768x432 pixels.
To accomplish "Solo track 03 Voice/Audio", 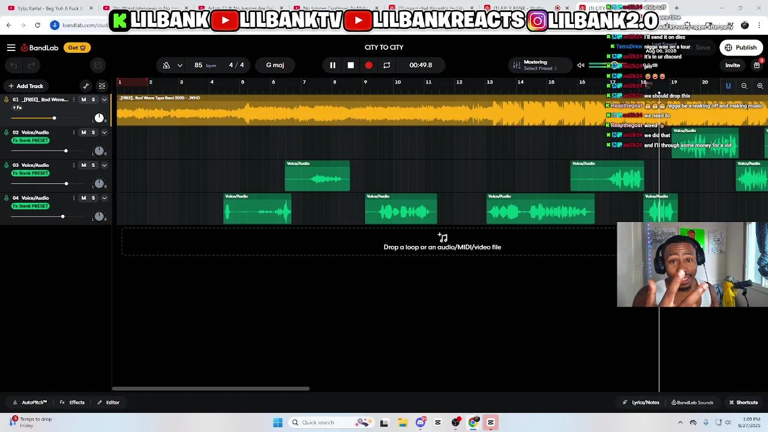I will (x=93, y=165).
